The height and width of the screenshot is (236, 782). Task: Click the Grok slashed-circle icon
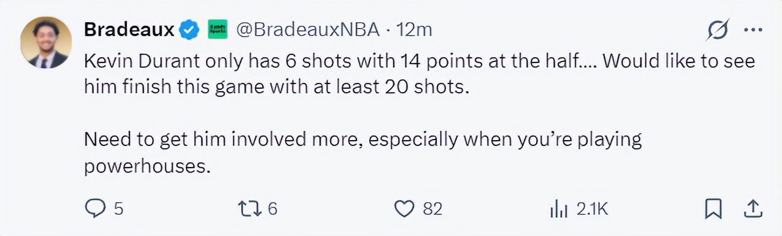click(718, 30)
